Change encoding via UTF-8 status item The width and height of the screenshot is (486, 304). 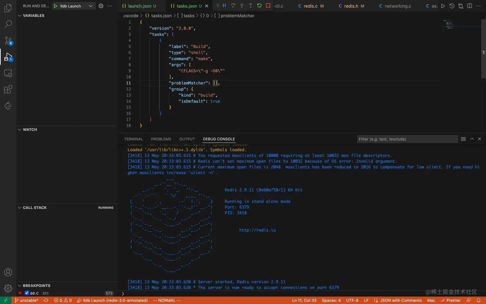pos(352,300)
